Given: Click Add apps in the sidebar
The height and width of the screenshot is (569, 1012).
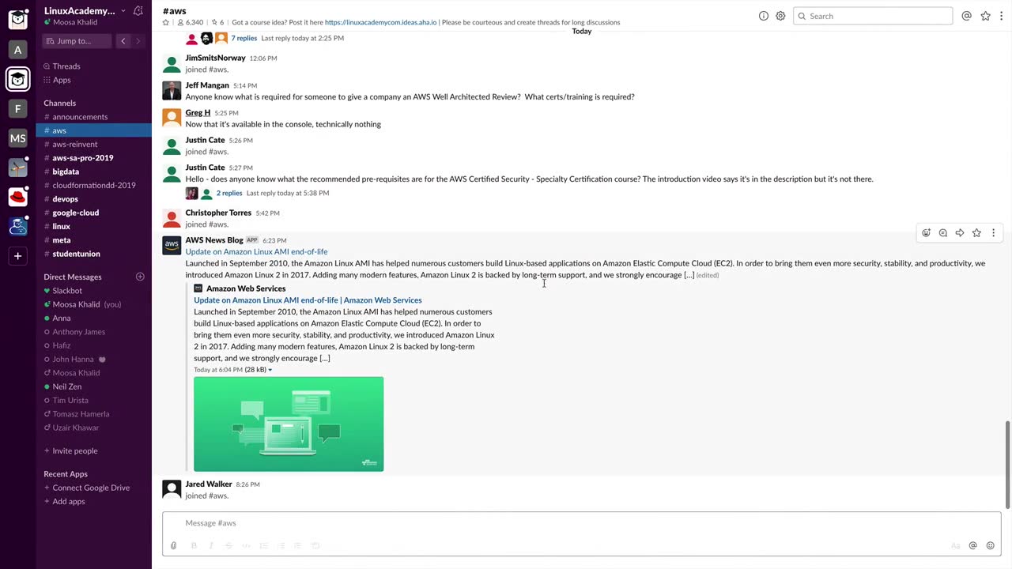Looking at the screenshot, I should [x=69, y=501].
